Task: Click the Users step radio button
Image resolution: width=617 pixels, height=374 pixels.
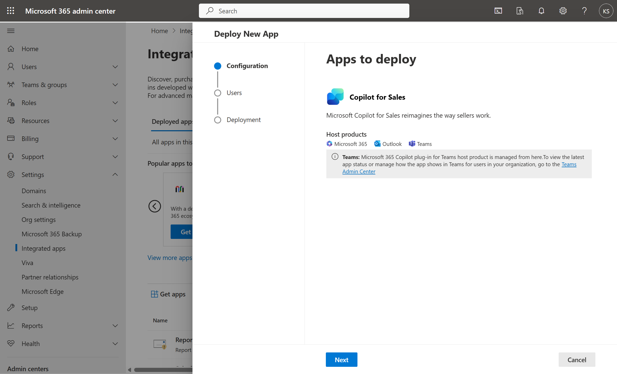Action: (217, 92)
